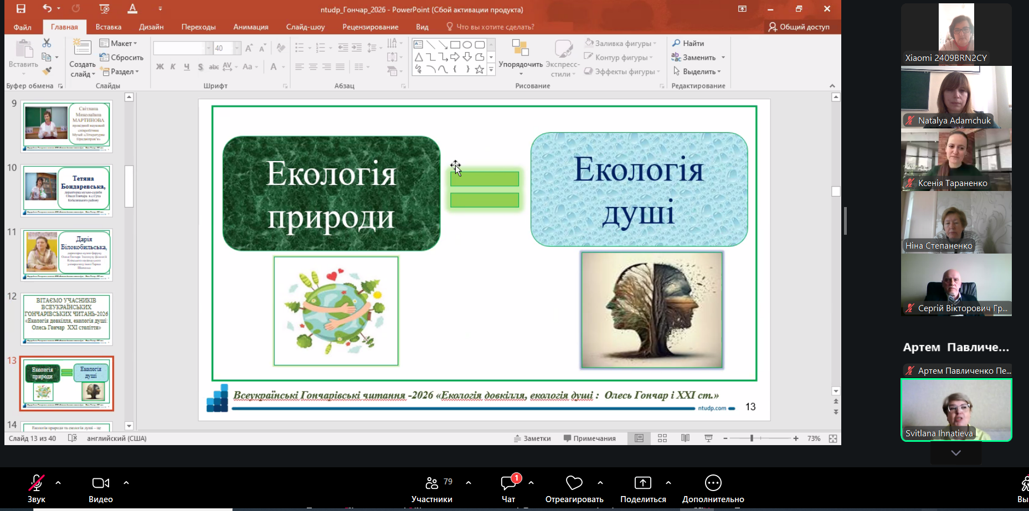This screenshot has width=1029, height=511.
Task: Toggle the Notes (Заметки) pane
Action: coord(532,438)
